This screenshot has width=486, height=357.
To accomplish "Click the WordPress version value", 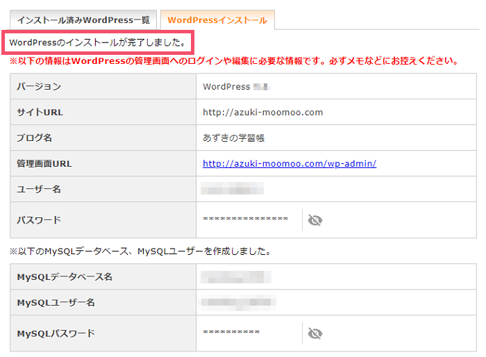I will click(237, 87).
